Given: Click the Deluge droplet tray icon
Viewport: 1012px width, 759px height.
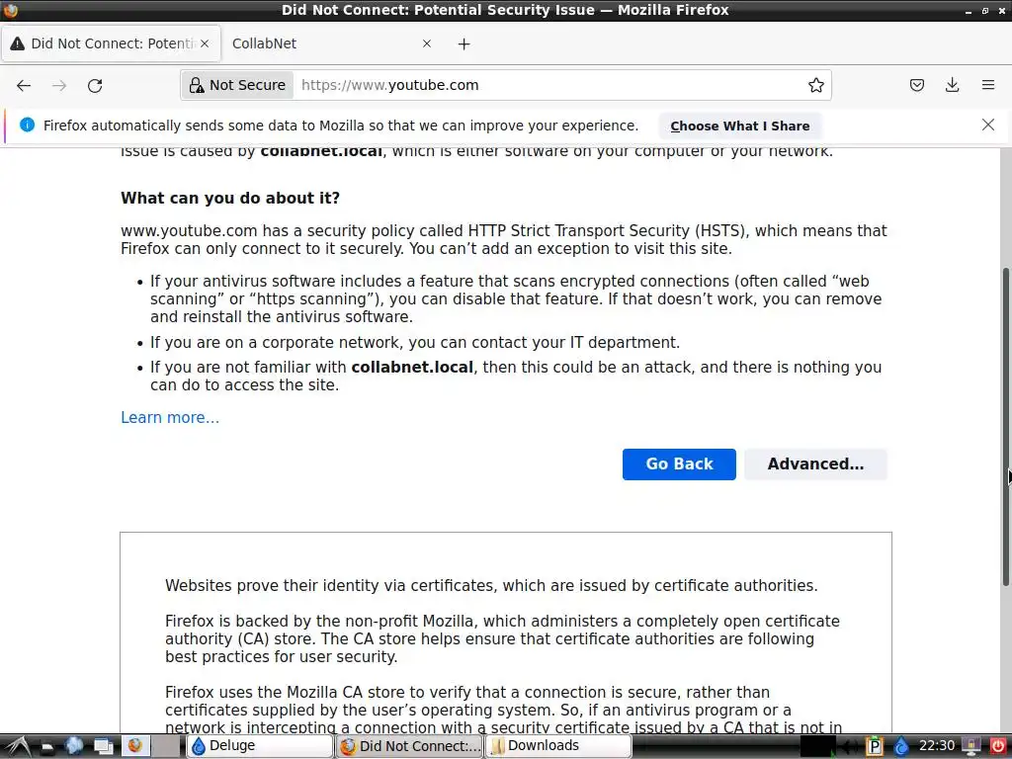Looking at the screenshot, I should [900, 747].
